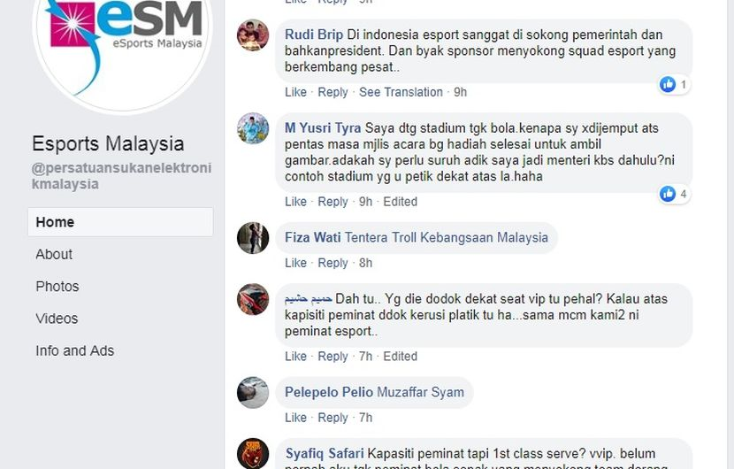The width and height of the screenshot is (734, 469).
Task: Go to the Photos section
Action: [57, 287]
